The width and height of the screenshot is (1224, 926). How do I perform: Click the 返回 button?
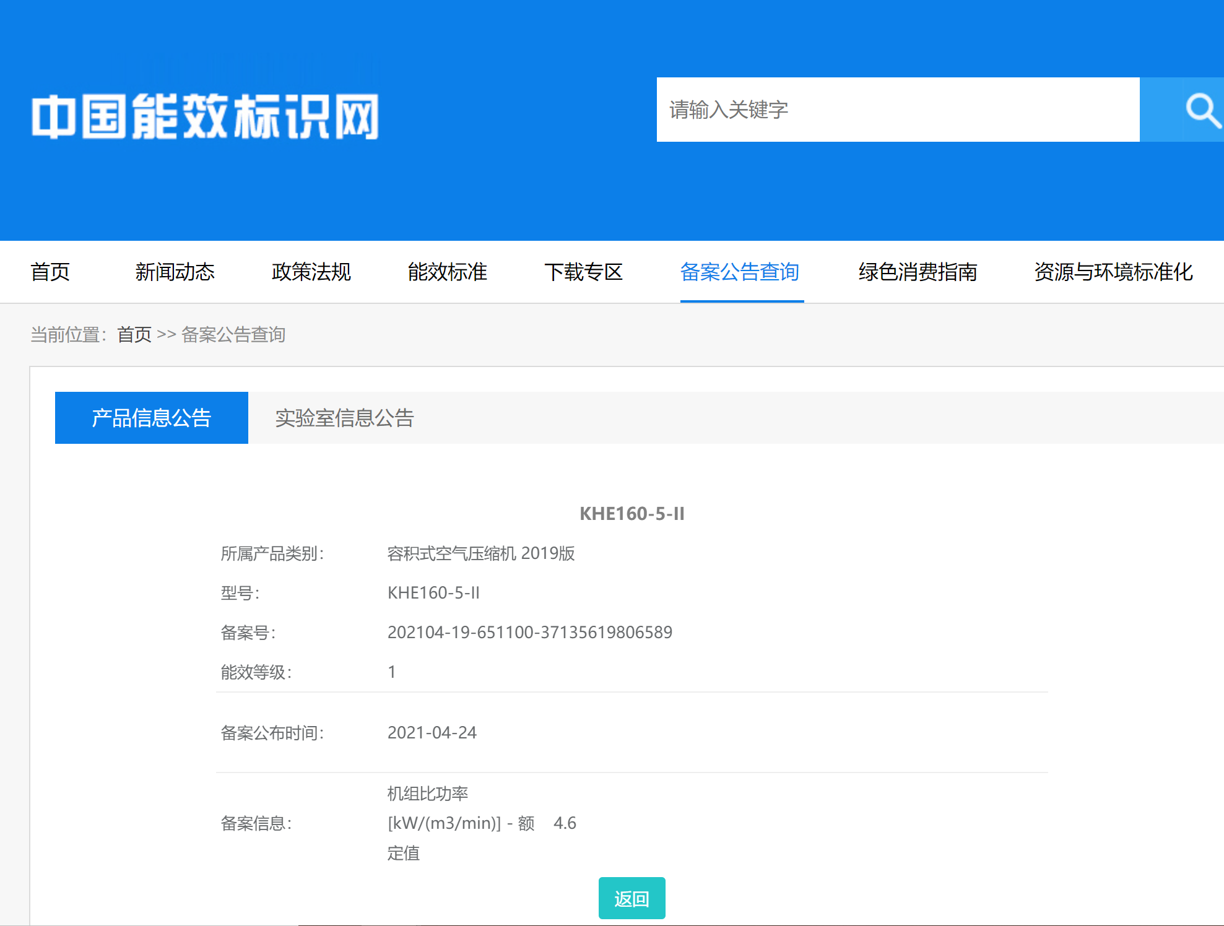click(632, 898)
